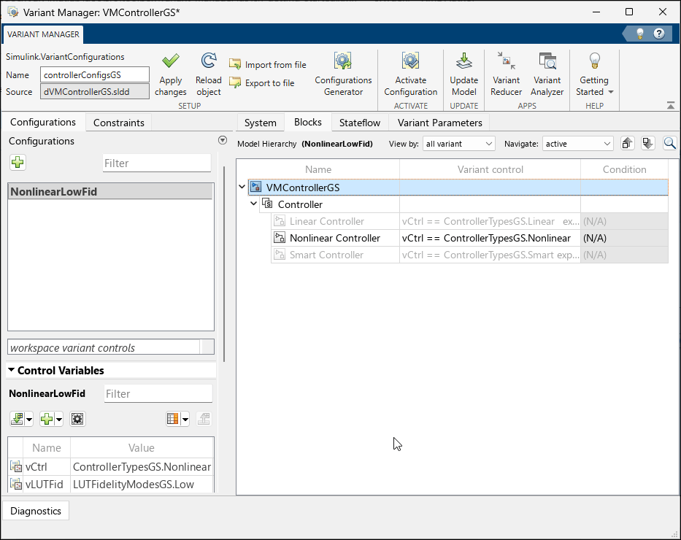Click Activate Configuration icon

(410, 61)
